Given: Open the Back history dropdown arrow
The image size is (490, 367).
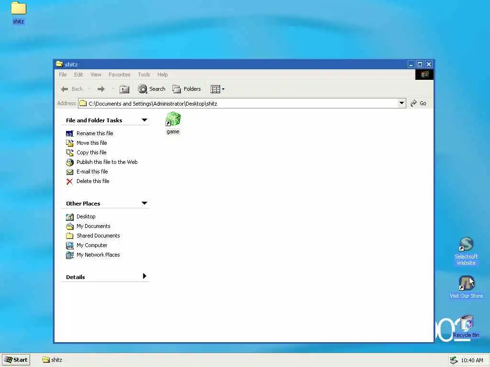Looking at the screenshot, I should pos(89,89).
